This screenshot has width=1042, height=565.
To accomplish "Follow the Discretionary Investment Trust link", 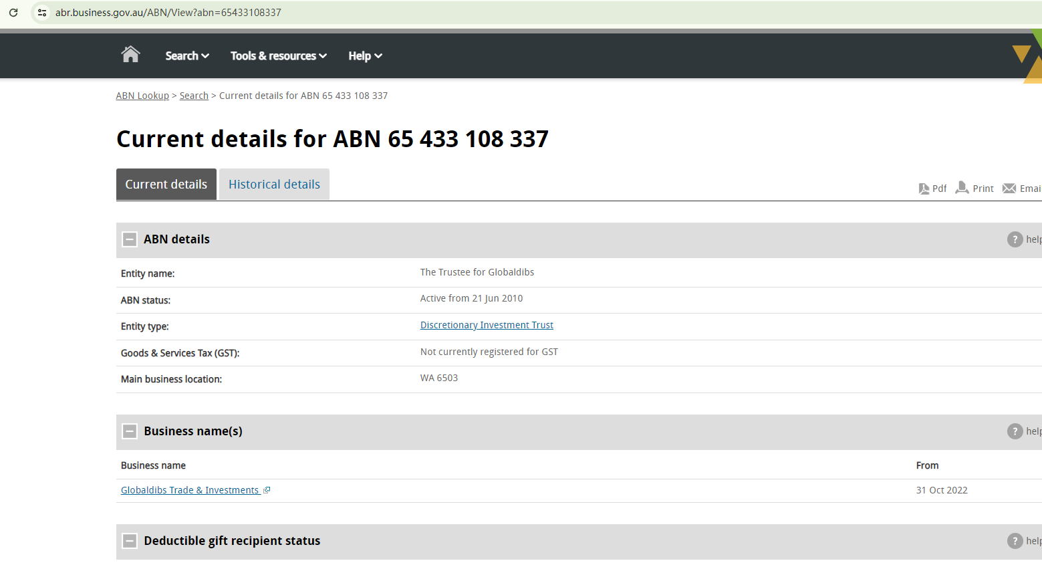I will (487, 325).
